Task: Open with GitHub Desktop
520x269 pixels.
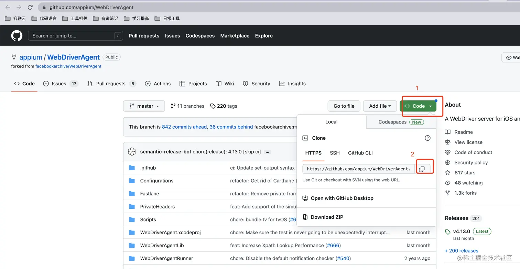Action: 342,198
